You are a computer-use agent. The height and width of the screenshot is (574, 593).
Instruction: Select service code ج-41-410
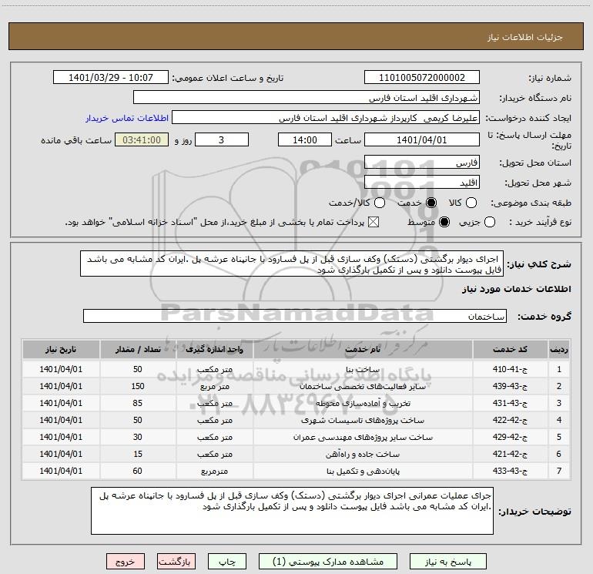510,369
